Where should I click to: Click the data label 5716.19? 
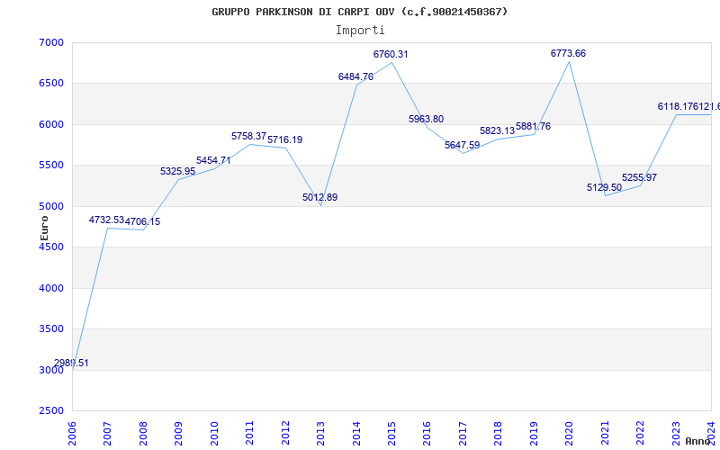285,140
